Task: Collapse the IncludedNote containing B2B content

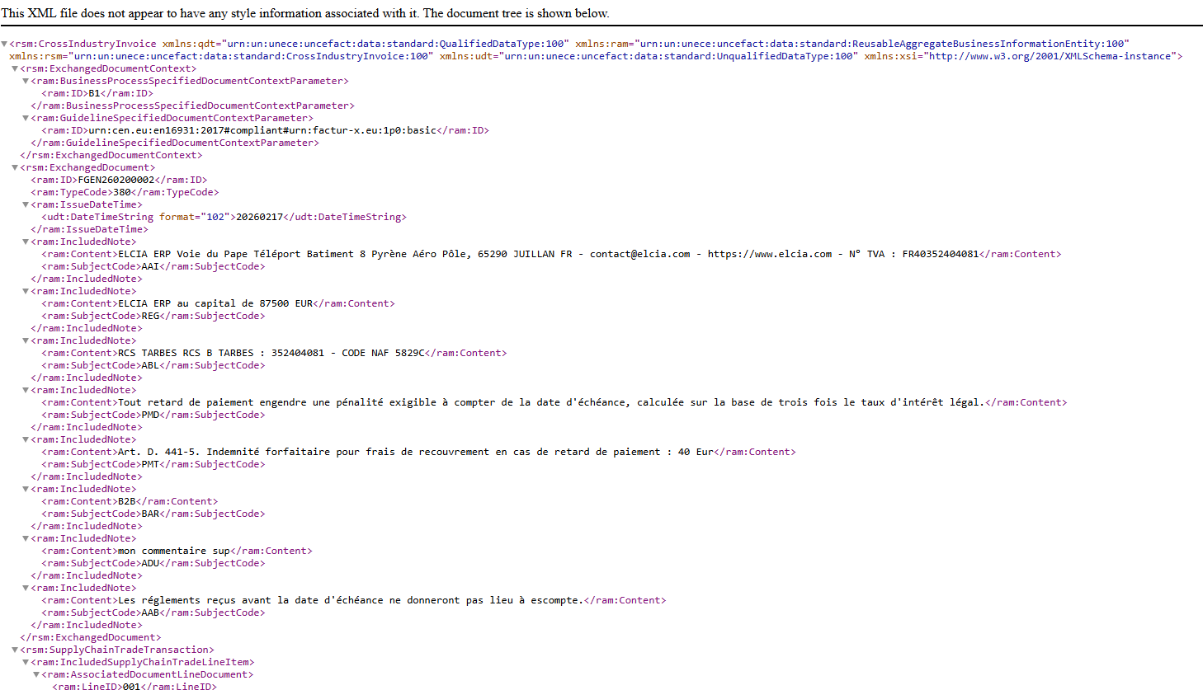Action: [x=26, y=488]
